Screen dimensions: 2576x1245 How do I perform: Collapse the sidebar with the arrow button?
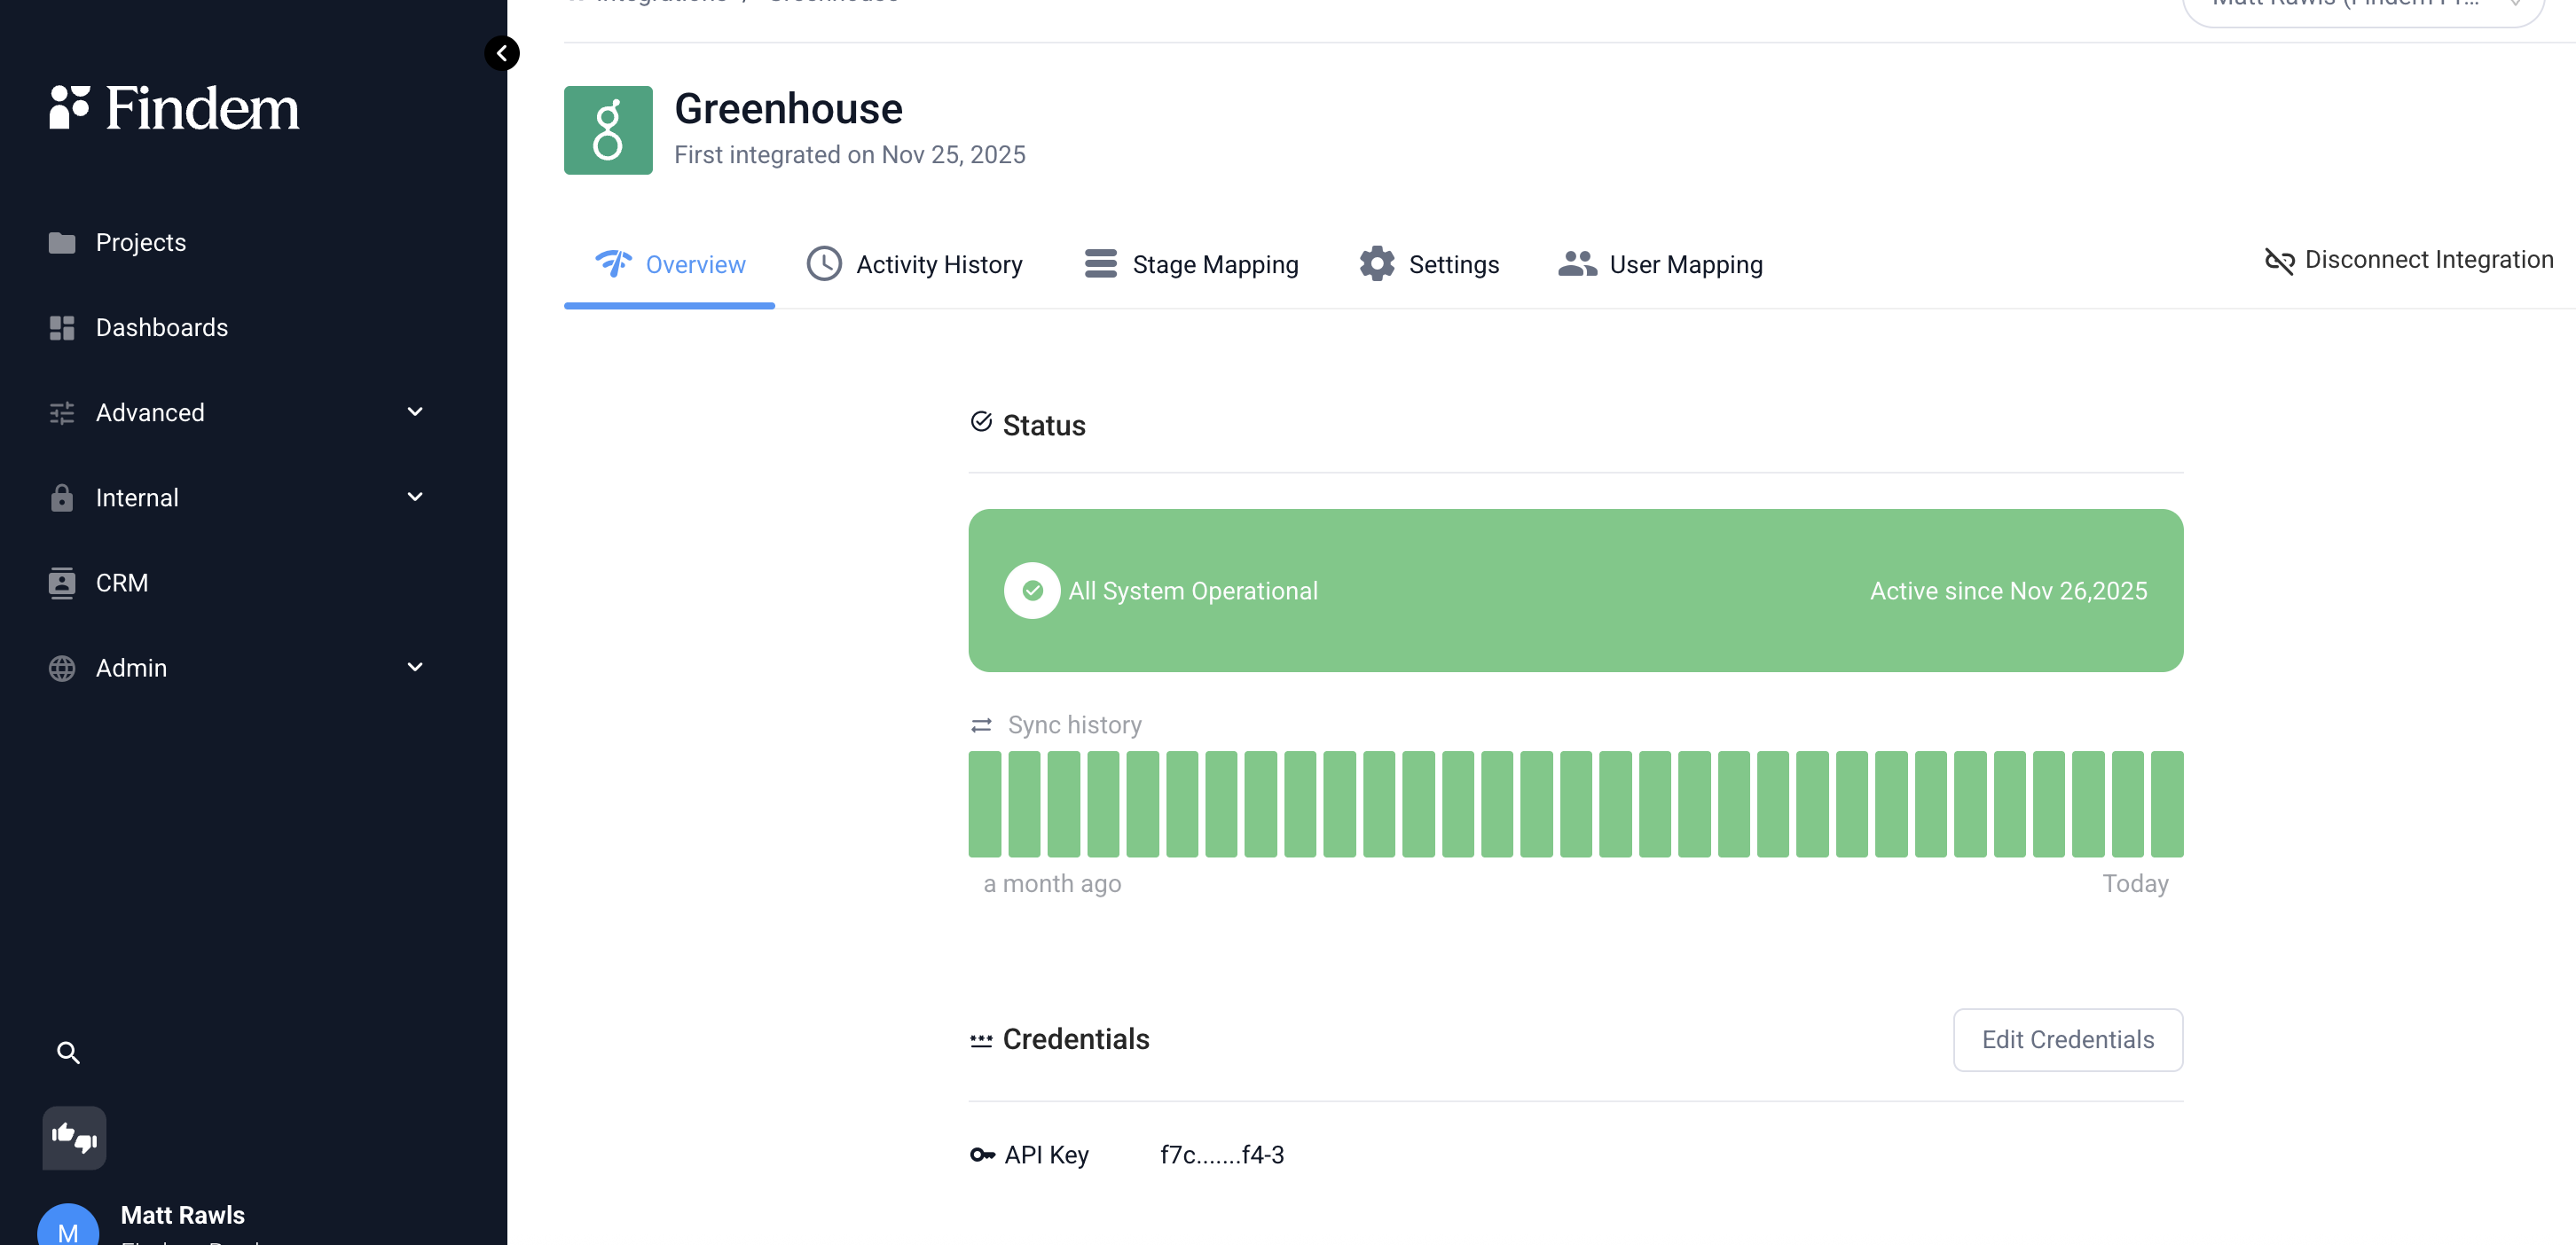[502, 53]
